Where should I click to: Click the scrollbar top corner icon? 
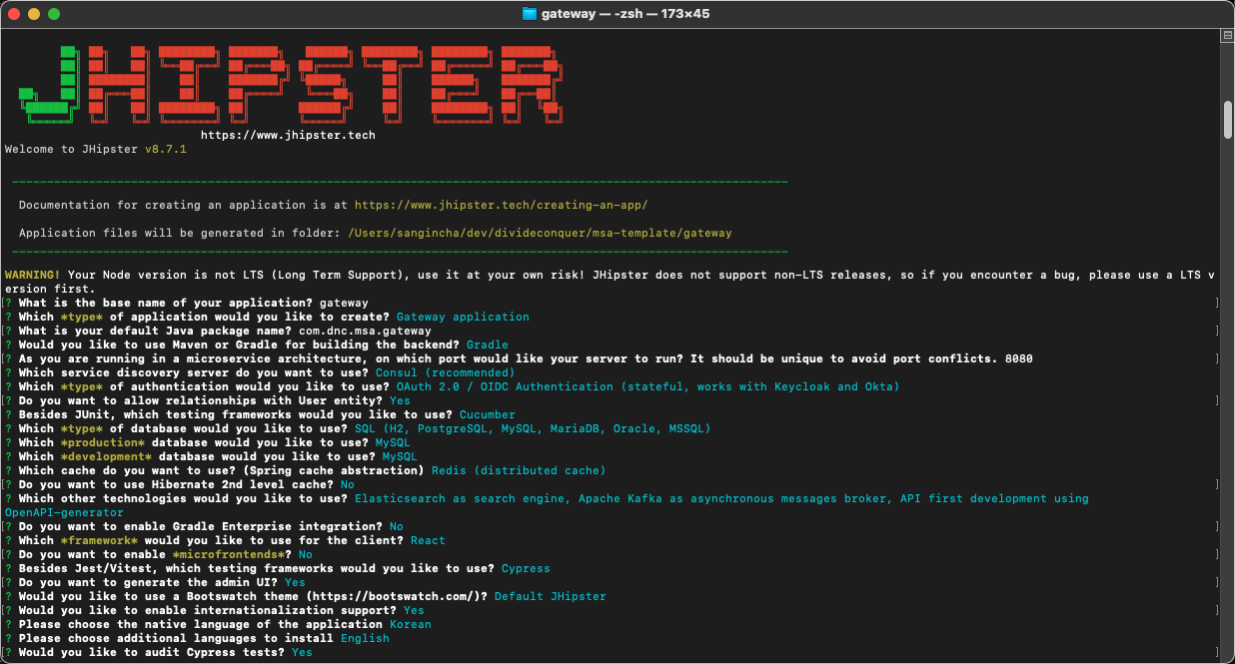1228,34
